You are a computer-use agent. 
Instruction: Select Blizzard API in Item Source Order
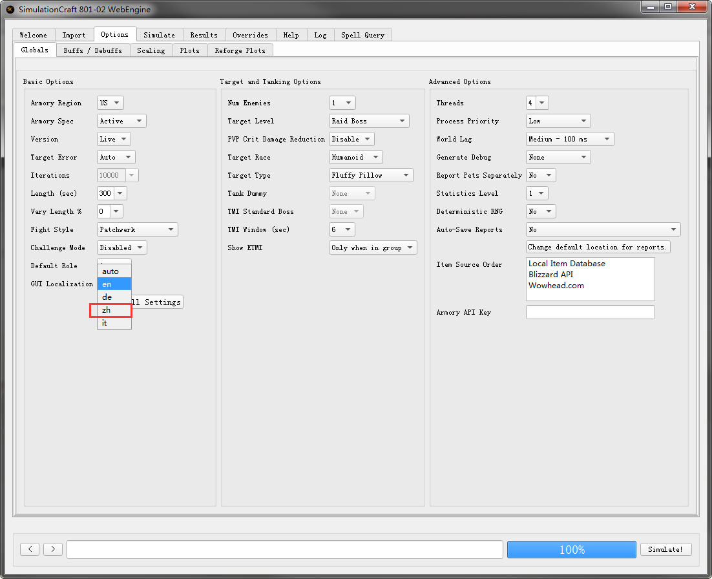(550, 275)
